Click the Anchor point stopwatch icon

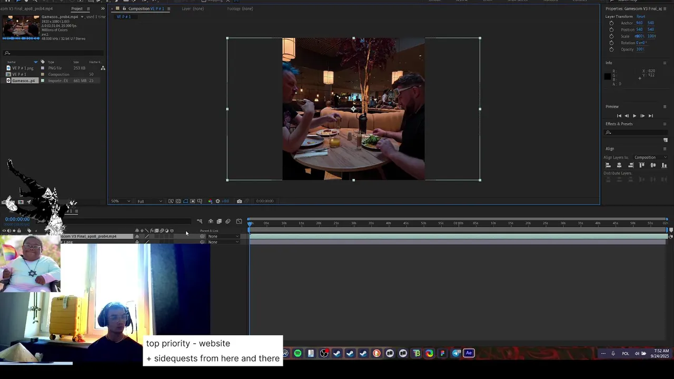pos(611,23)
